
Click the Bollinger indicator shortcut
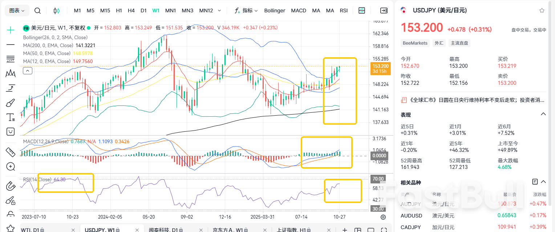pos(275,11)
